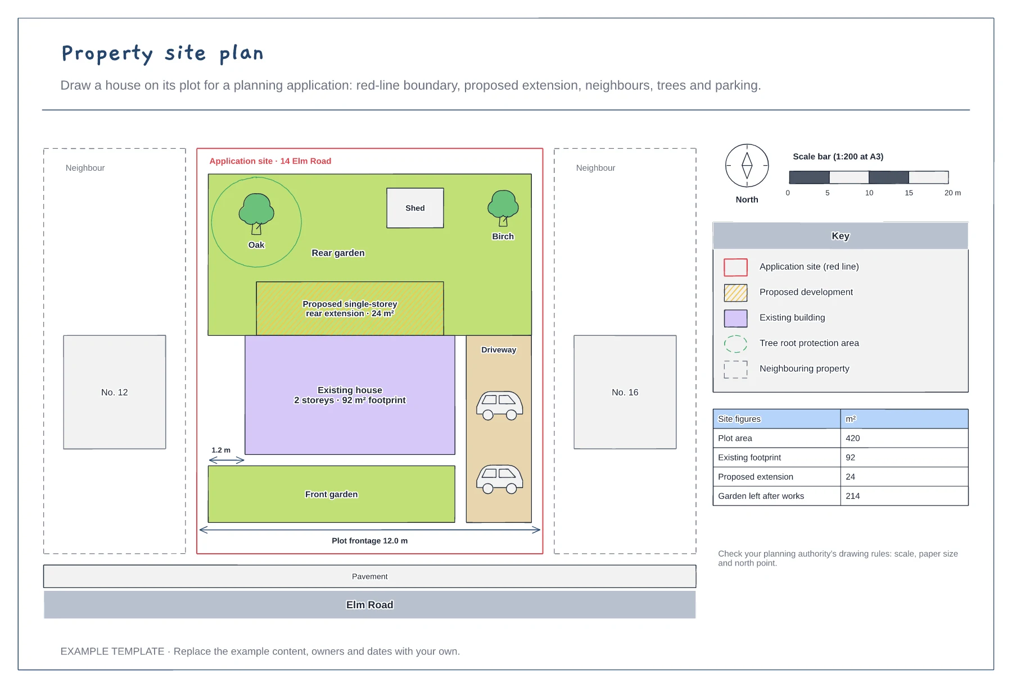Select the No. 16 neighbour building
Viewport: 1012px width, 688px height.
pyautogui.click(x=625, y=392)
